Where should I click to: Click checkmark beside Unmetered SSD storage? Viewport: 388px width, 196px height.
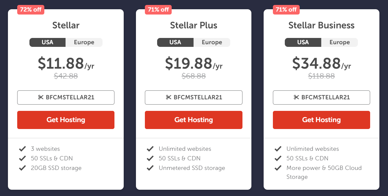point(150,168)
